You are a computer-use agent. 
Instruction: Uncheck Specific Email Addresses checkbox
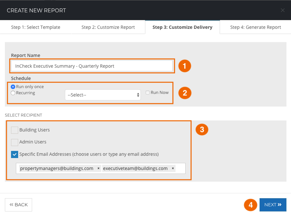[x=15, y=154]
